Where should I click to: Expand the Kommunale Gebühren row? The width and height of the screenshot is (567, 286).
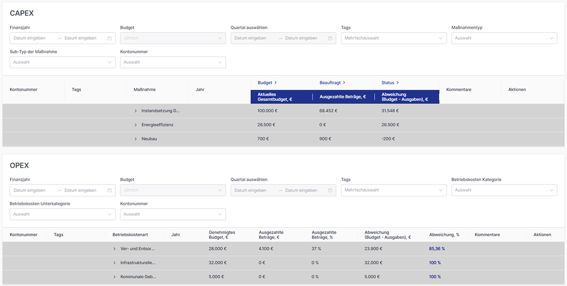tap(114, 277)
